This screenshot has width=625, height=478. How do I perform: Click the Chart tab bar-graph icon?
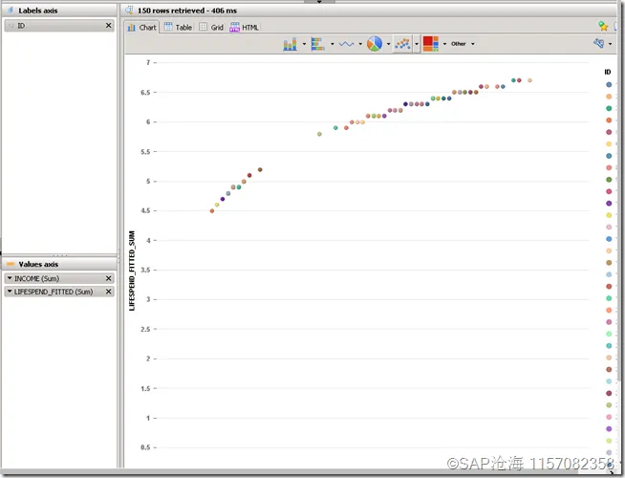pyautogui.click(x=131, y=28)
